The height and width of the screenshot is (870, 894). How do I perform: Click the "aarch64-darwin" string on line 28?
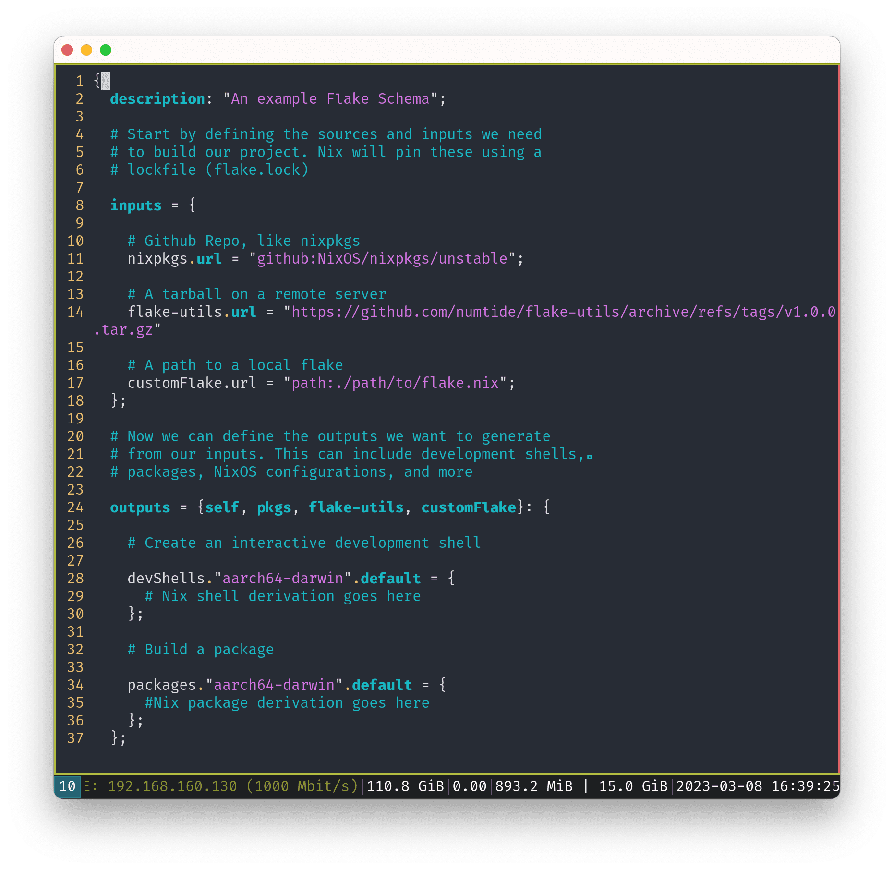point(283,579)
